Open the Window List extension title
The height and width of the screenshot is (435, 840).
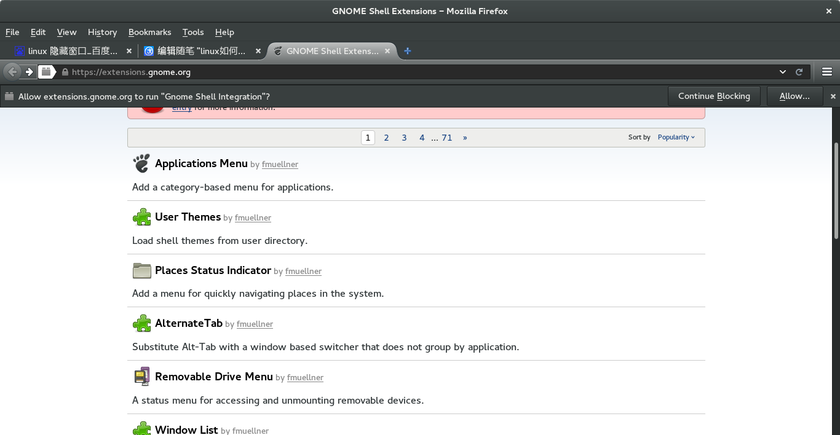click(186, 429)
